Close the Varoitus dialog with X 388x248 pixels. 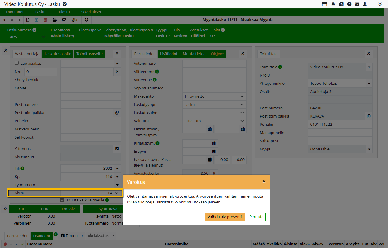coord(264,181)
